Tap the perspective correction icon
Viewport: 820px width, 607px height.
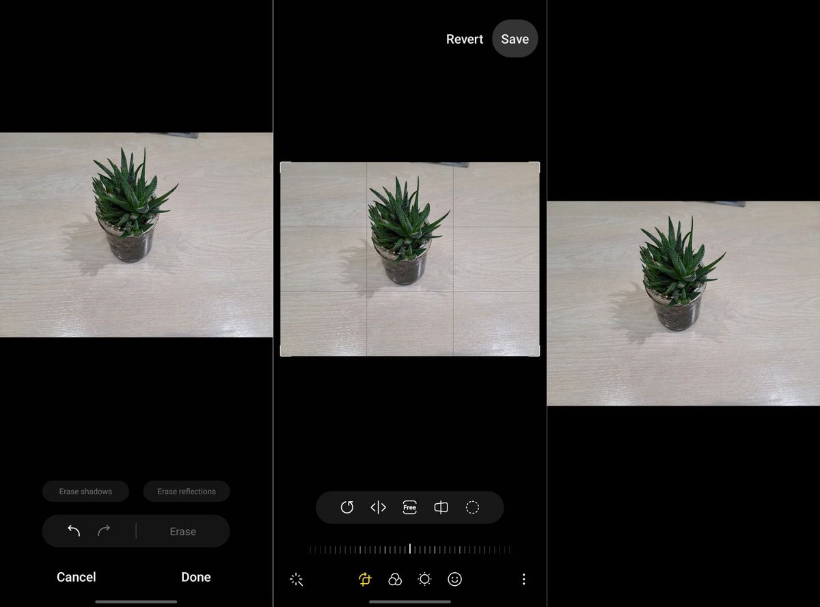click(378, 507)
